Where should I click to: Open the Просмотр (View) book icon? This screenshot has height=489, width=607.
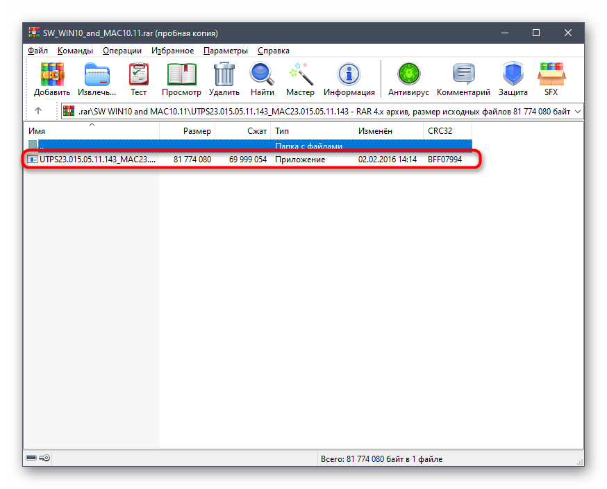pyautogui.click(x=181, y=74)
